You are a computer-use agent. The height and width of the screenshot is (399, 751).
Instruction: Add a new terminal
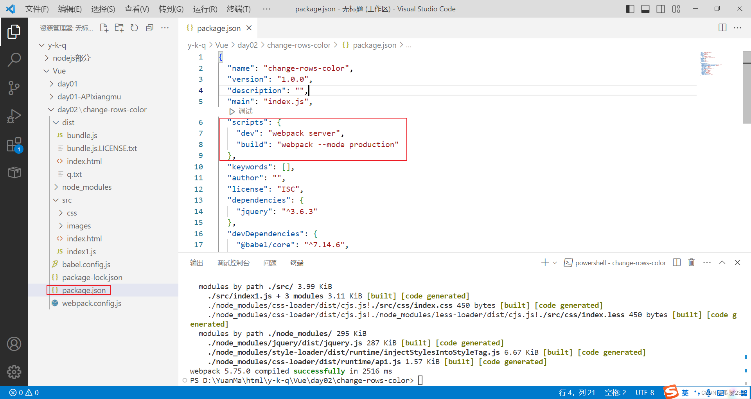545,262
